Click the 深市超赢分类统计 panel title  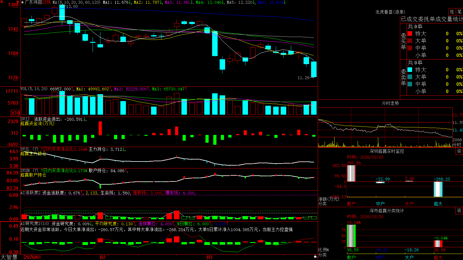387,211
